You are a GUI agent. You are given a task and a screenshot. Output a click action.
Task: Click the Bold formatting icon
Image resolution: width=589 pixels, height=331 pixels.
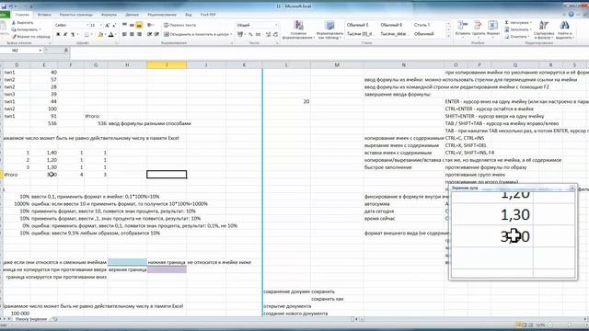coord(58,35)
